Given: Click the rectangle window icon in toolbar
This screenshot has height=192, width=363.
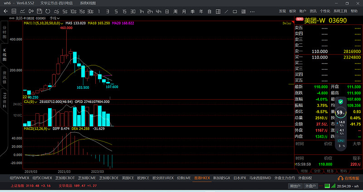Looking at the screenshot, I should [x=235, y=11].
